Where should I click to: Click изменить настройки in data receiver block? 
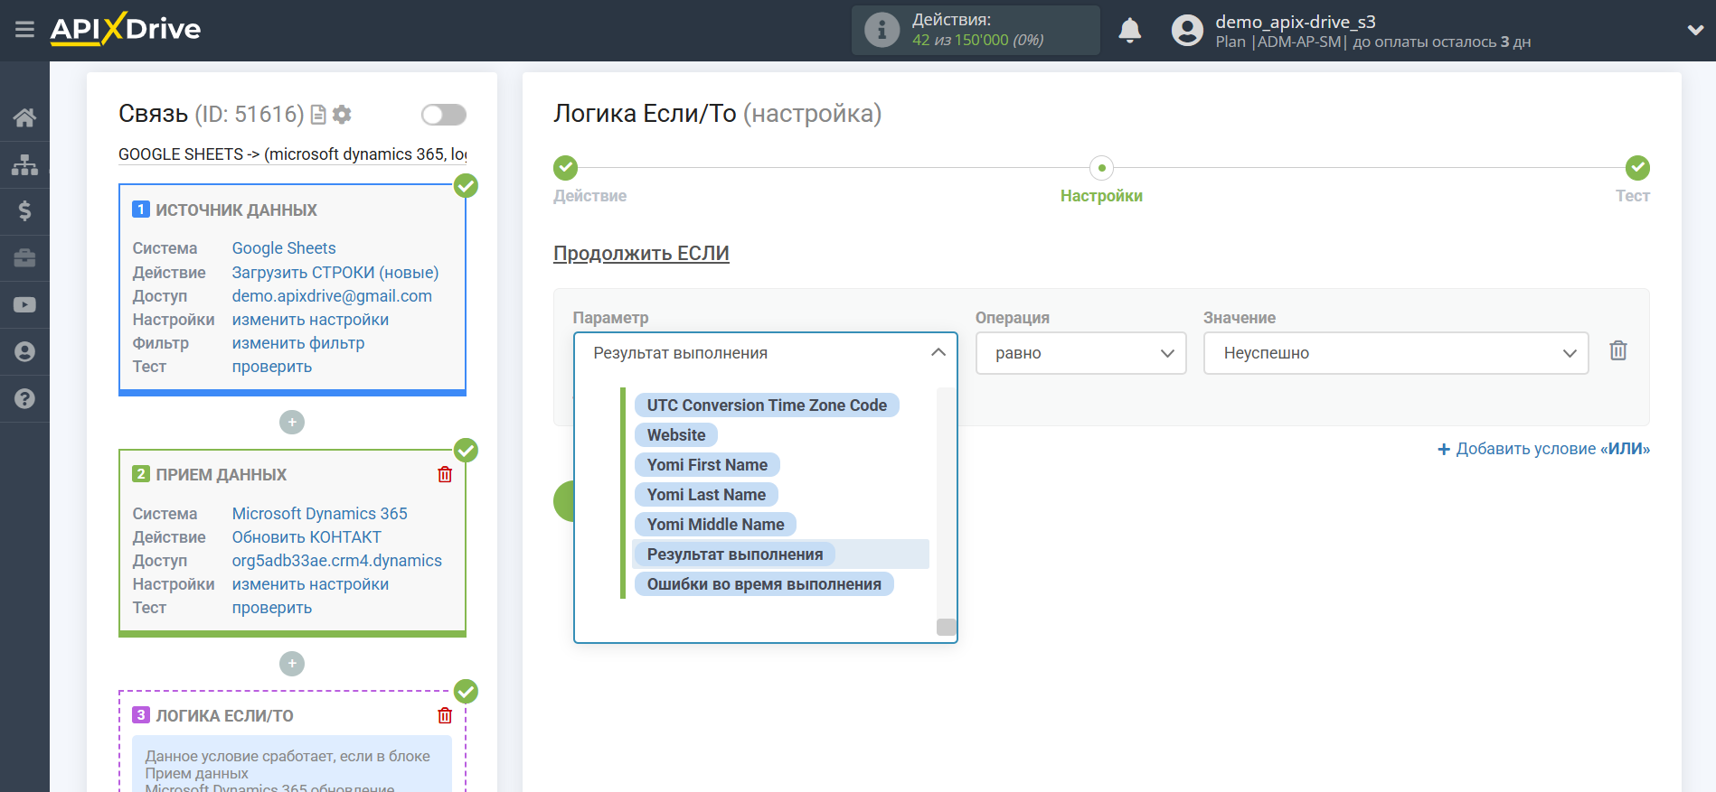pyautogui.click(x=310, y=584)
